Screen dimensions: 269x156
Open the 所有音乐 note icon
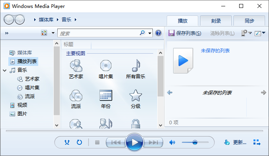point(136,65)
